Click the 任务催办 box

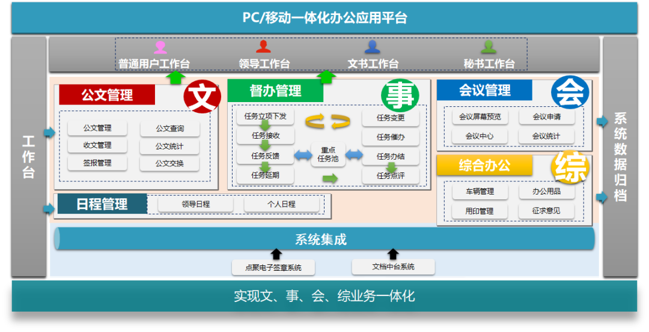point(391,137)
